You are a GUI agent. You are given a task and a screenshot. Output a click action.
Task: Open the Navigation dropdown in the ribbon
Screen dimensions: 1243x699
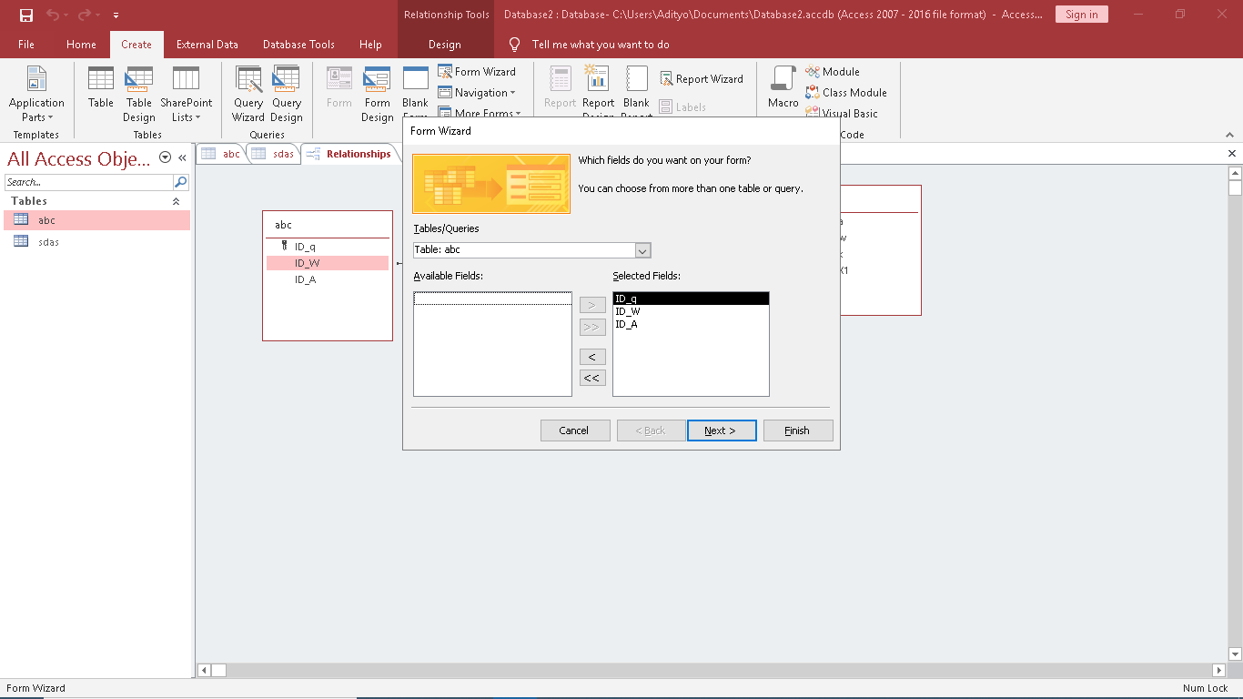tap(477, 93)
